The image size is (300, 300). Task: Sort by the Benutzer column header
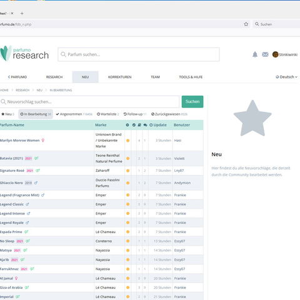coord(182,125)
